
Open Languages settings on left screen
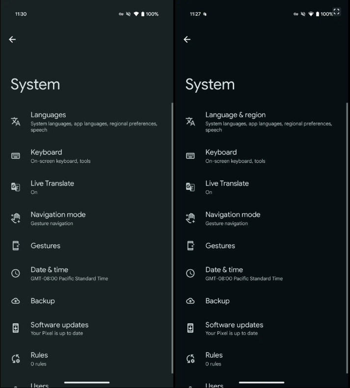coord(86,122)
